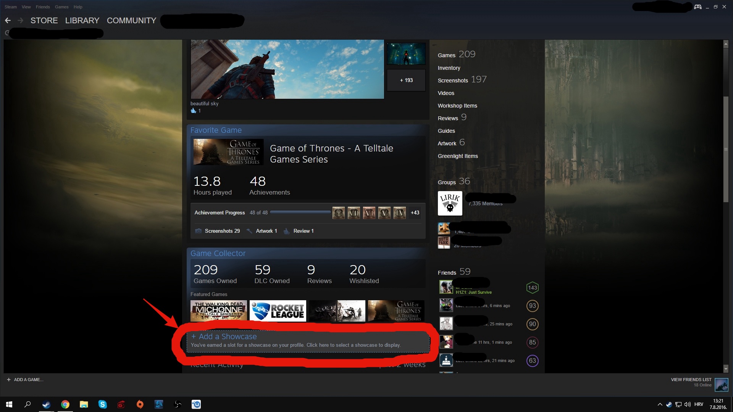The height and width of the screenshot is (412, 733).
Task: Click the View Friends List button
Action: point(690,380)
